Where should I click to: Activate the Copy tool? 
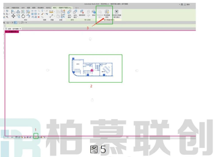18,16
